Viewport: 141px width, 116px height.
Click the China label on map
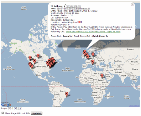135,69
